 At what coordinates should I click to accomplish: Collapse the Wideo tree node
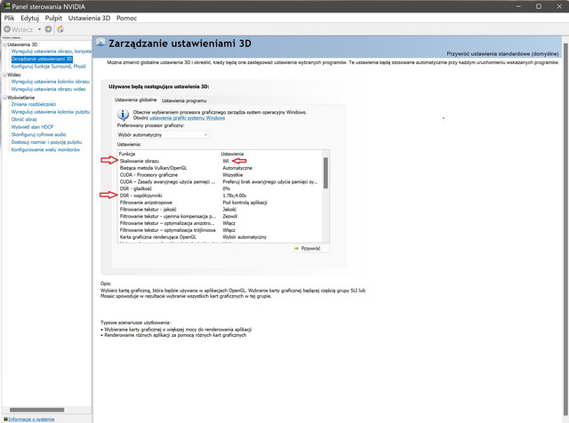5,75
